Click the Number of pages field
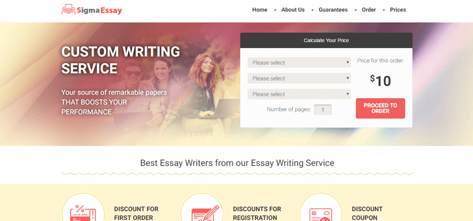 tap(323, 110)
